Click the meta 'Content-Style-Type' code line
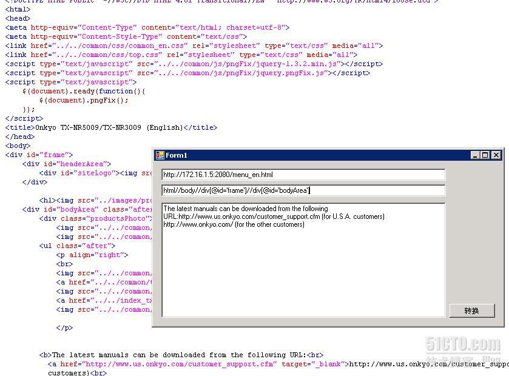 [126, 36]
